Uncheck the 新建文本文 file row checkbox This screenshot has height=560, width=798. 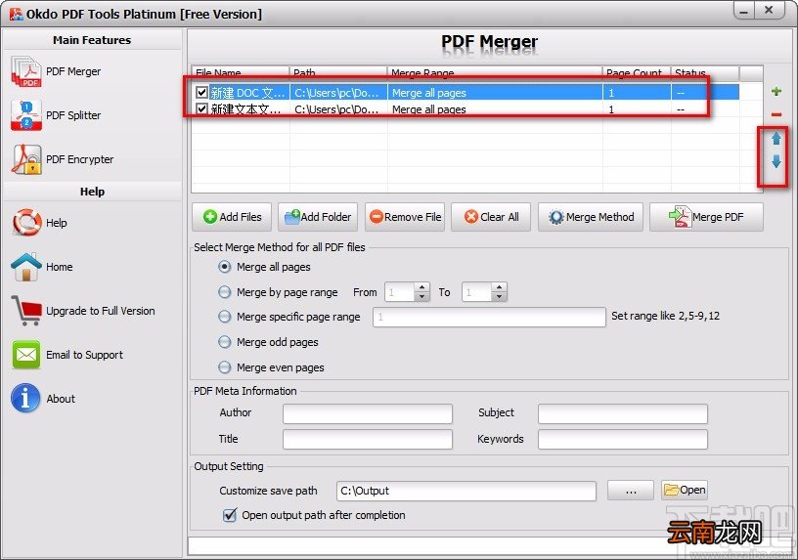click(202, 108)
